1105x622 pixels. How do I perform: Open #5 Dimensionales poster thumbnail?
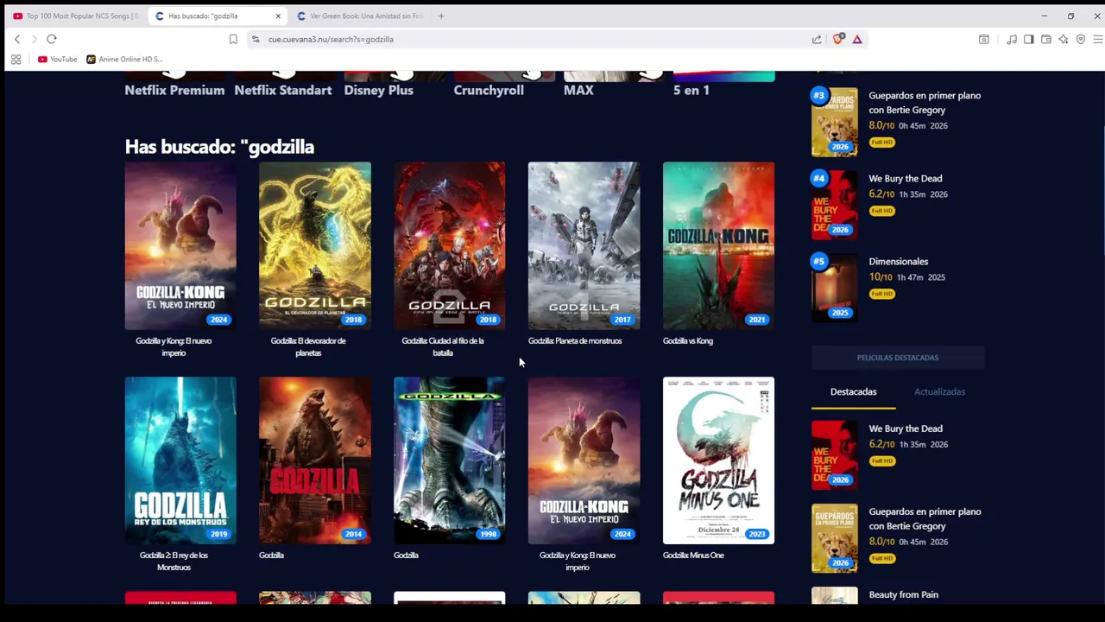tap(835, 288)
